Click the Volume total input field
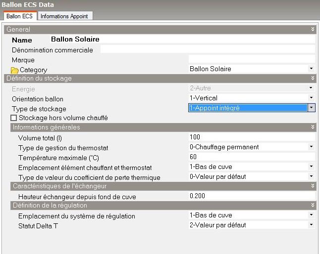This screenshot has height=254, width=320. (x=251, y=137)
